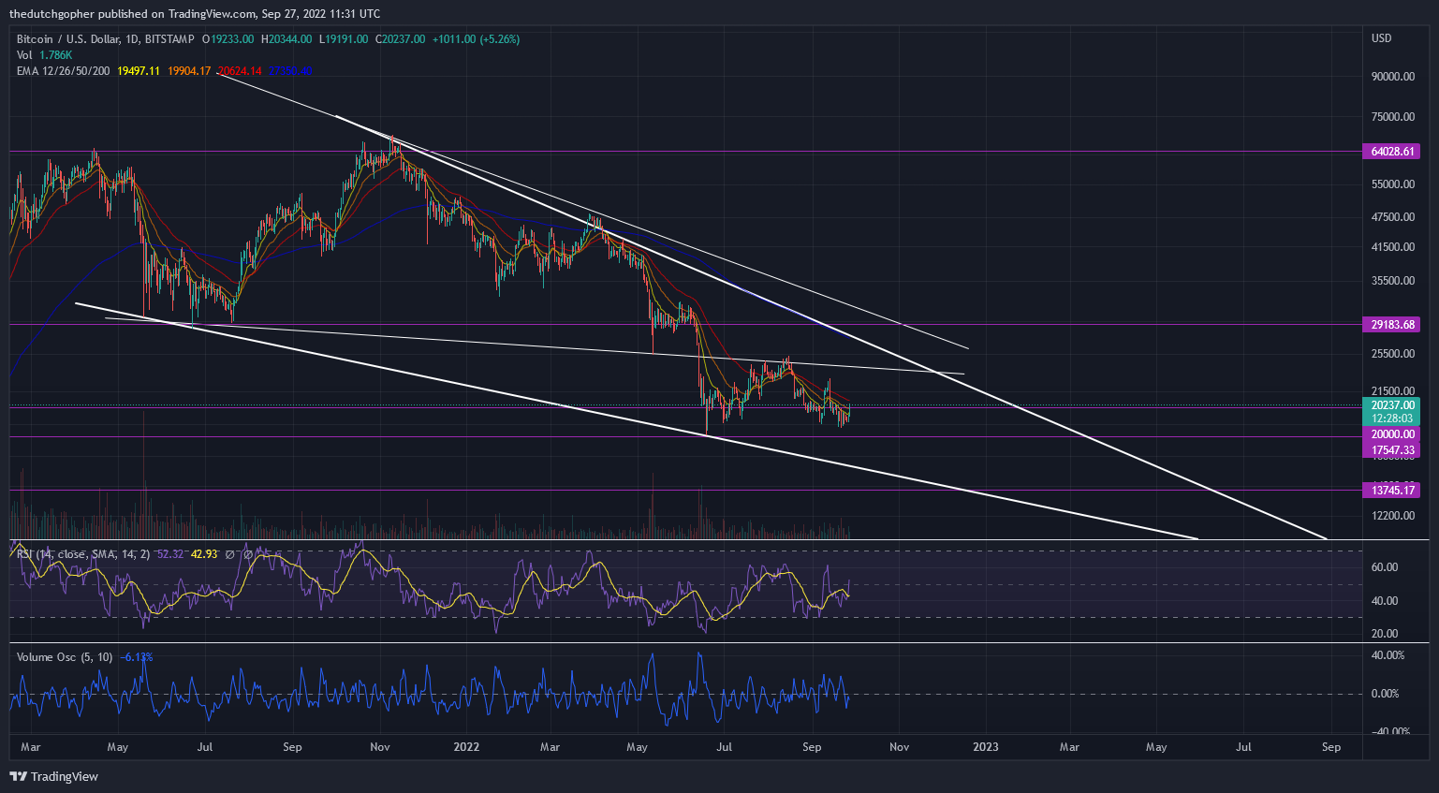Click the yellow RSI SMA value 42.93

[204, 554]
